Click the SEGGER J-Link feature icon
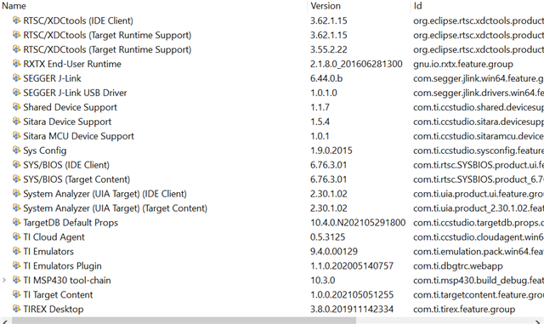 (x=16, y=78)
